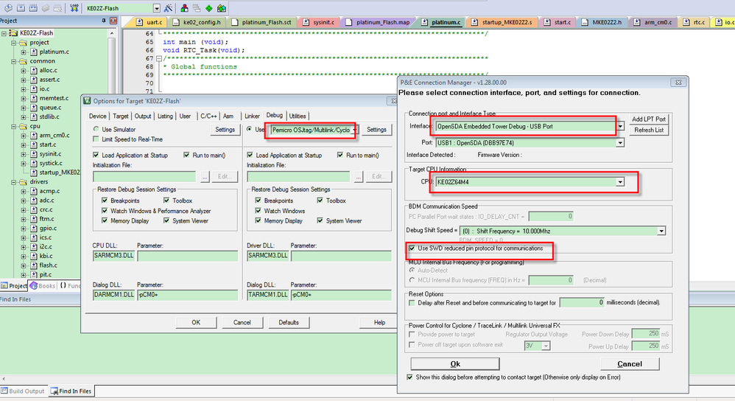Toggle Watch Windows & Performance Analyzer checkbox
The width and height of the screenshot is (735, 401).
coord(105,211)
